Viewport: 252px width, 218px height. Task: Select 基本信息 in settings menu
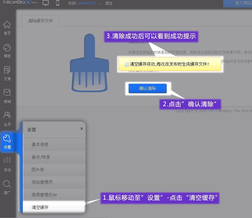(x=40, y=145)
